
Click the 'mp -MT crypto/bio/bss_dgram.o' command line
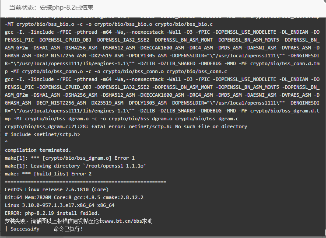122,119
